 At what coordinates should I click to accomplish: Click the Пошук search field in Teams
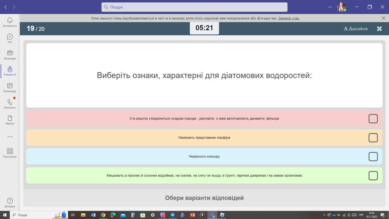[x=194, y=7]
